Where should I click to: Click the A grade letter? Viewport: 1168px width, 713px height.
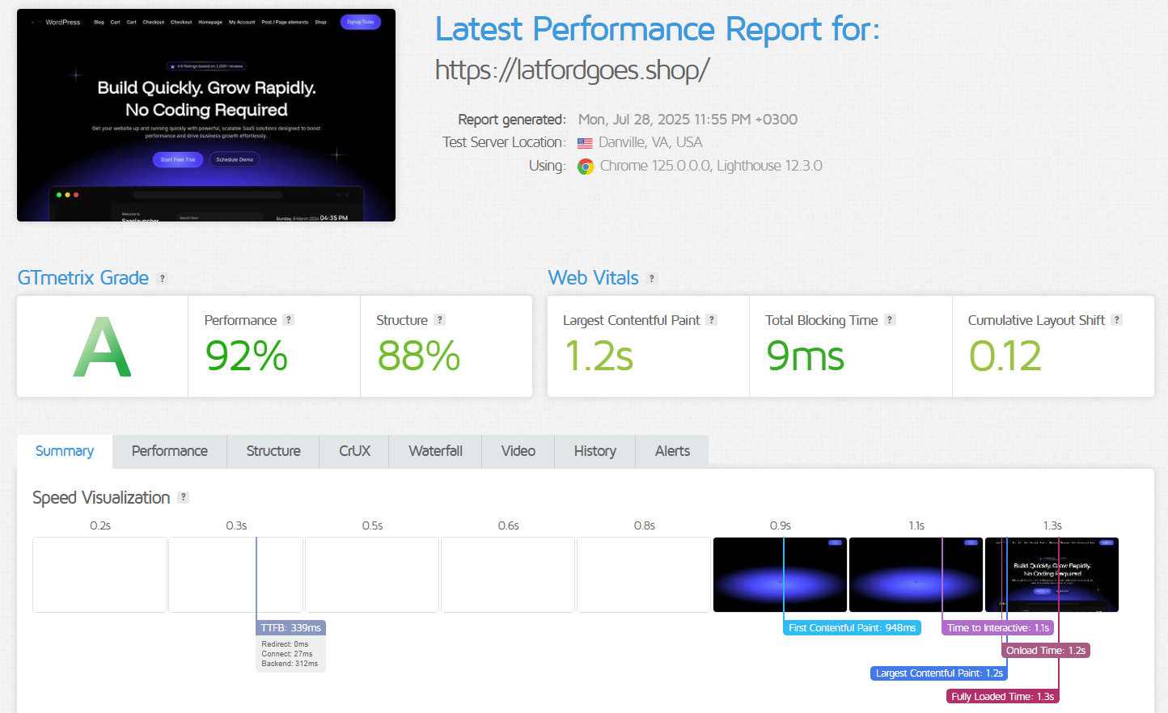pyautogui.click(x=102, y=348)
